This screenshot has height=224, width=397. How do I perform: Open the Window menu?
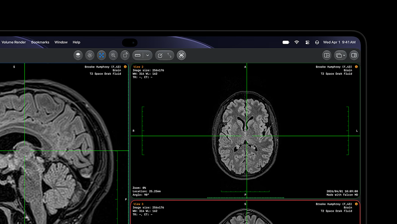click(61, 42)
